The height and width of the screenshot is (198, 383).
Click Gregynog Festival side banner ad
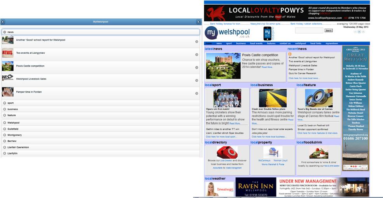coord(355,108)
